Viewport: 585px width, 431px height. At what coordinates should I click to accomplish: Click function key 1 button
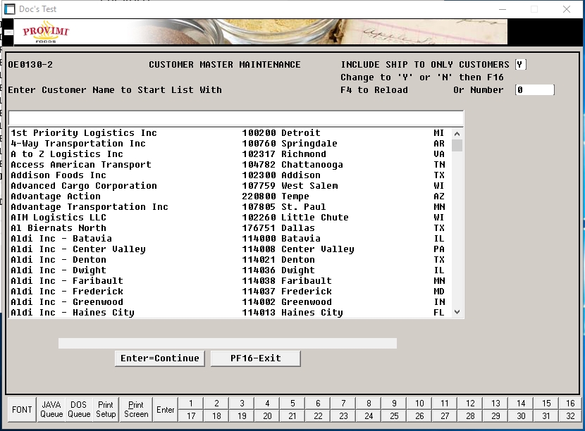[191, 404]
